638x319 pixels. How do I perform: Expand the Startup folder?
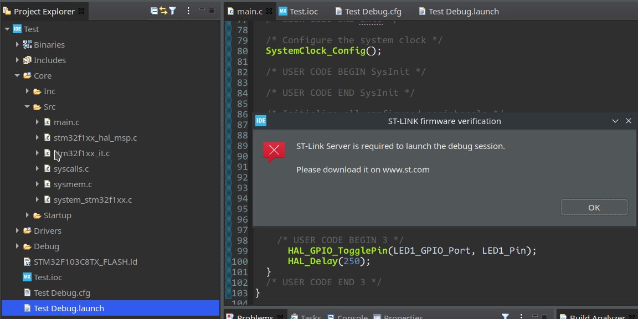[27, 215]
